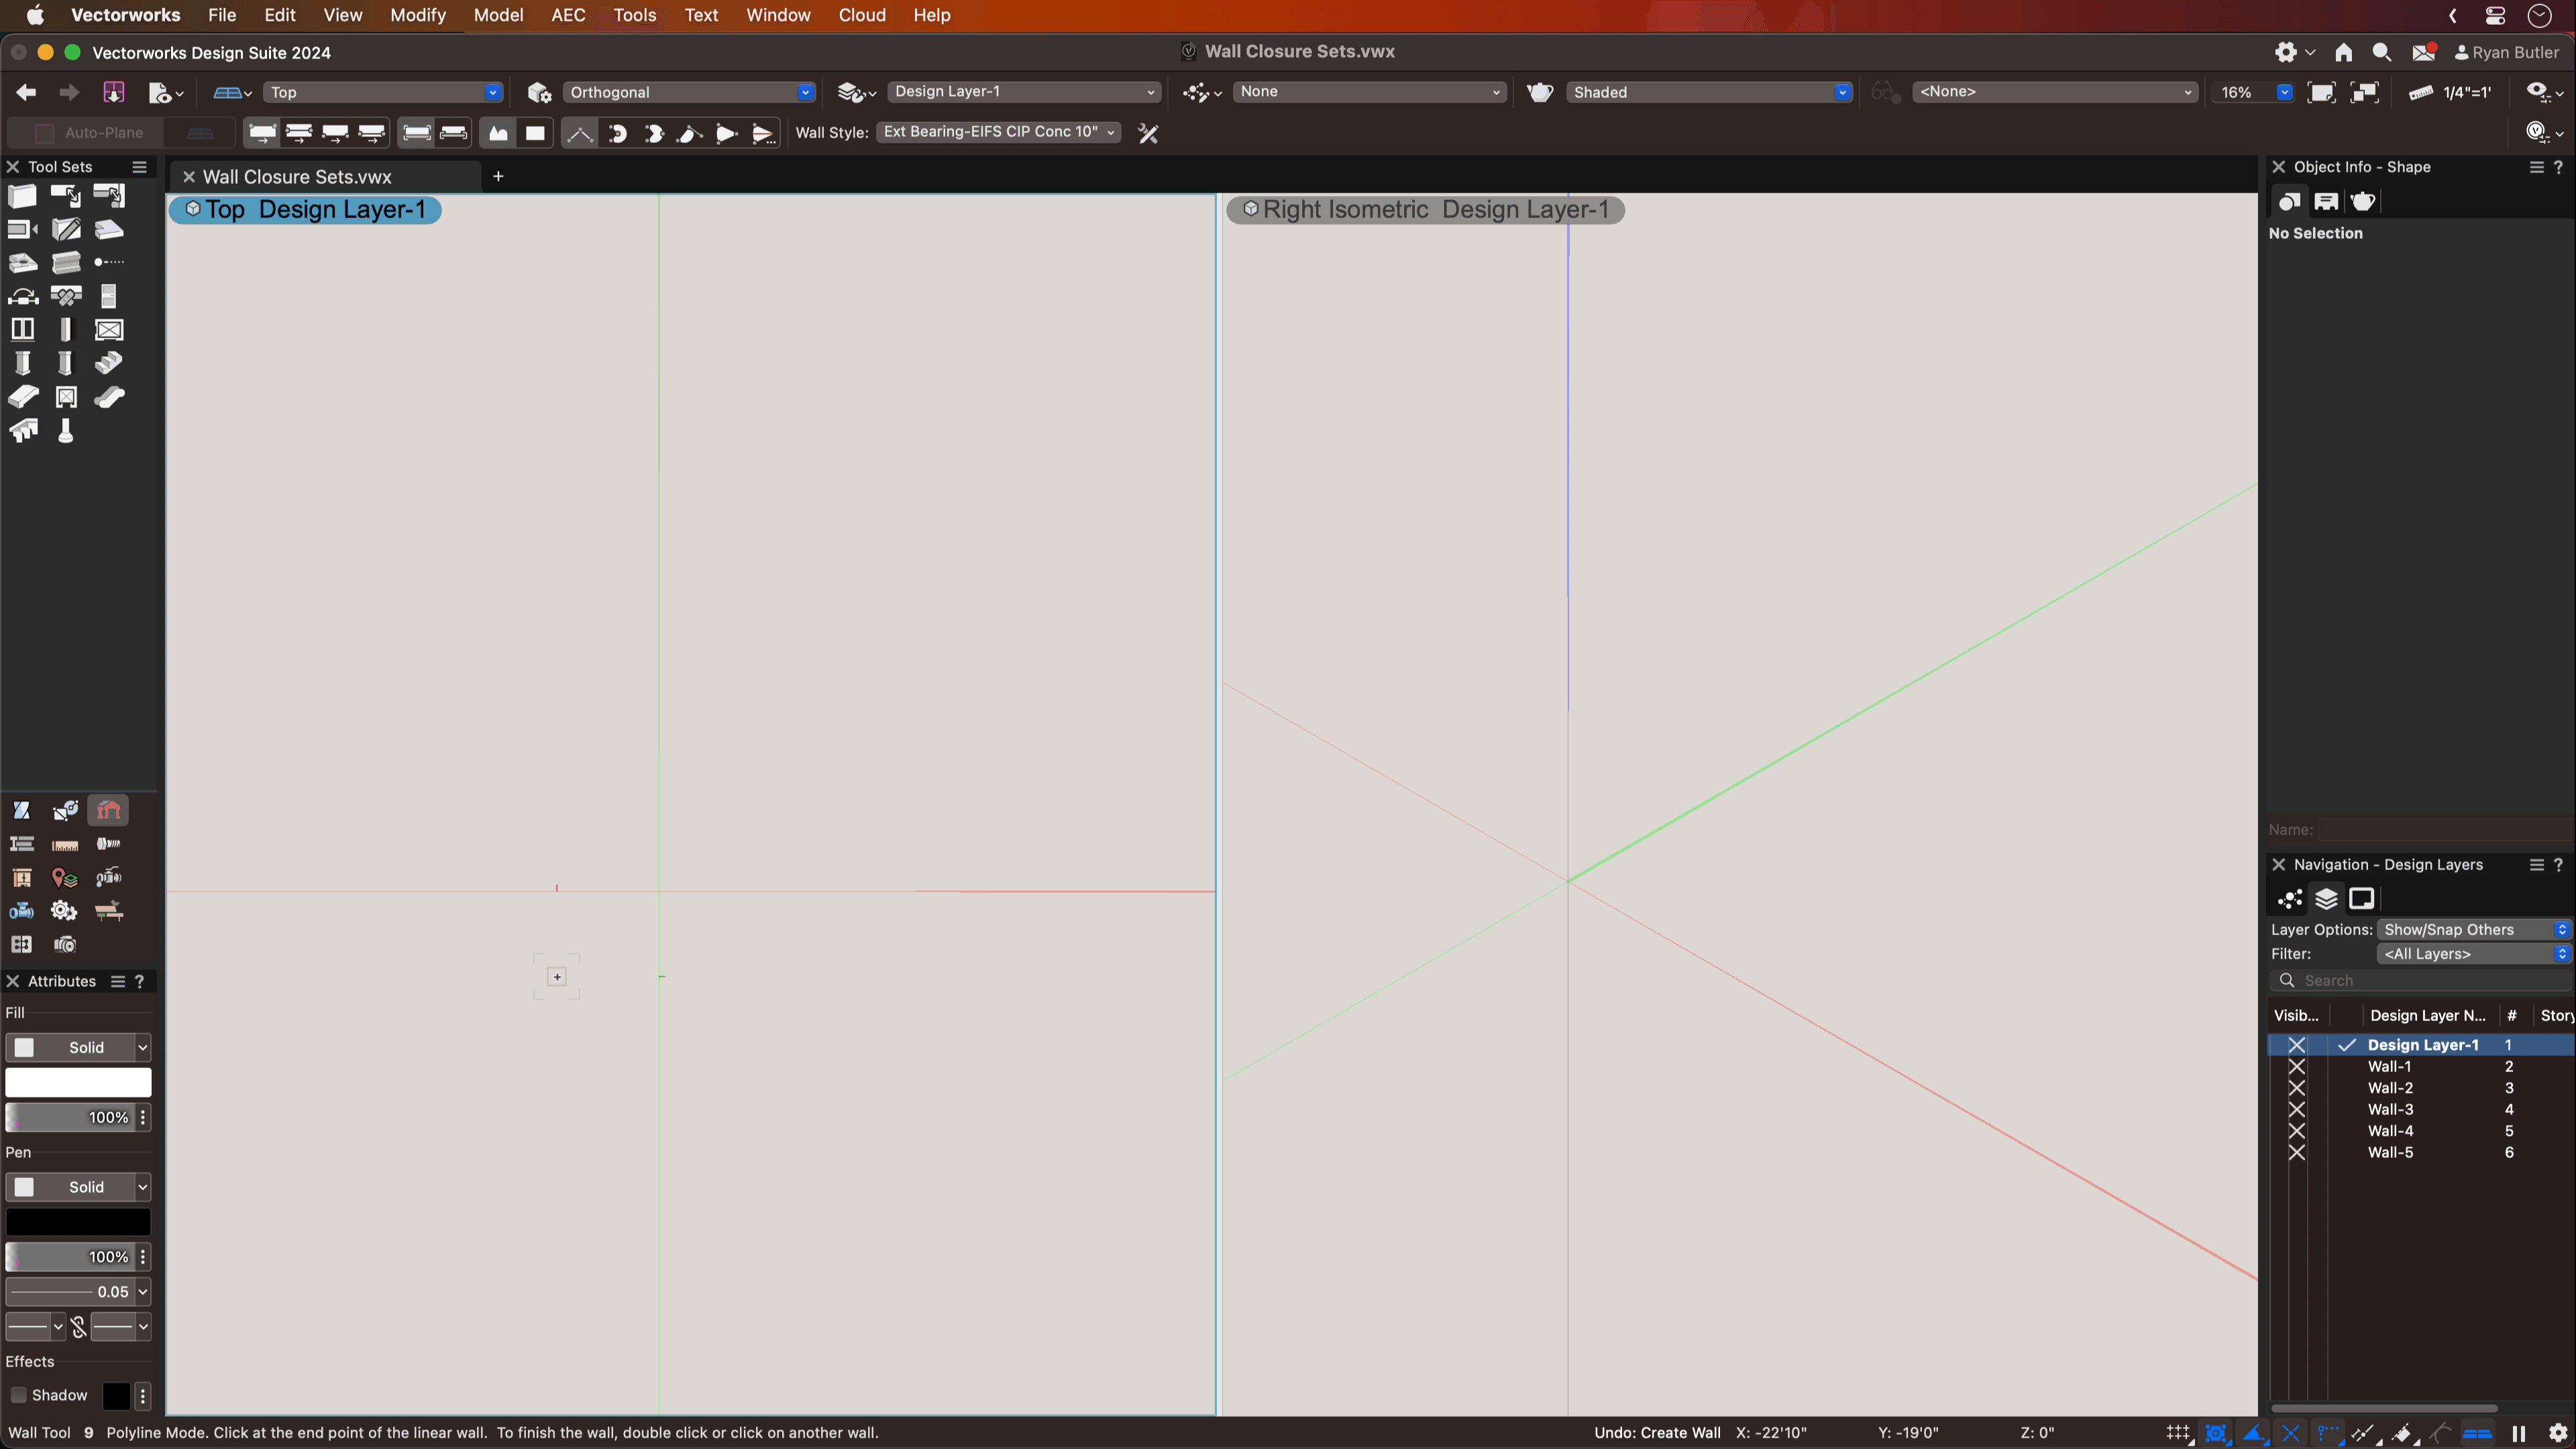This screenshot has height=1449, width=2576.
Task: Click the Ryan Butler account button
Action: [x=2507, y=52]
